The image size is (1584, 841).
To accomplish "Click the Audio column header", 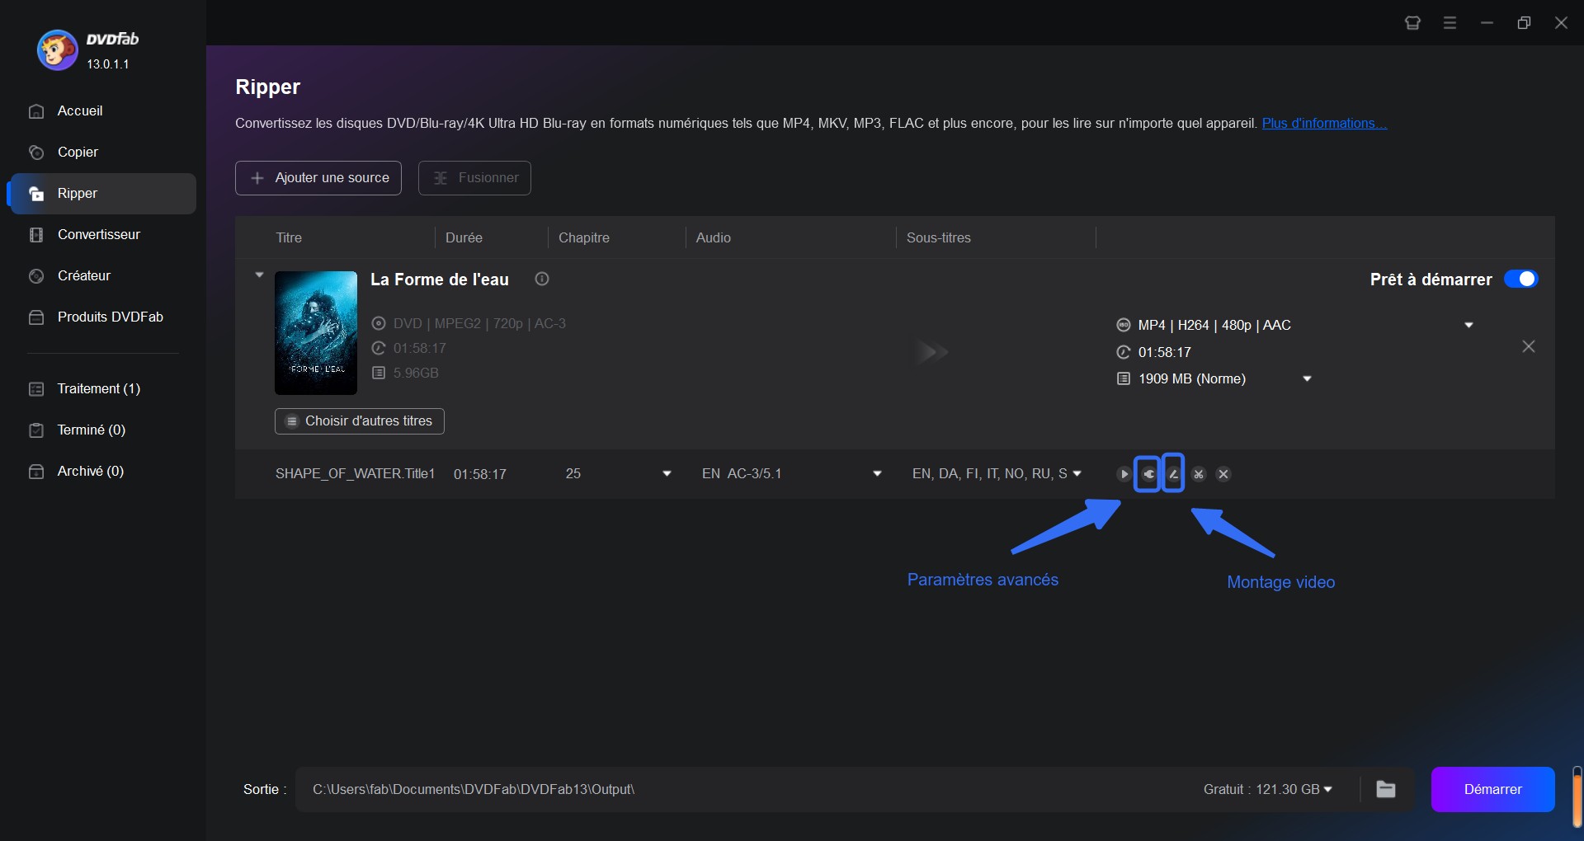I will [714, 237].
